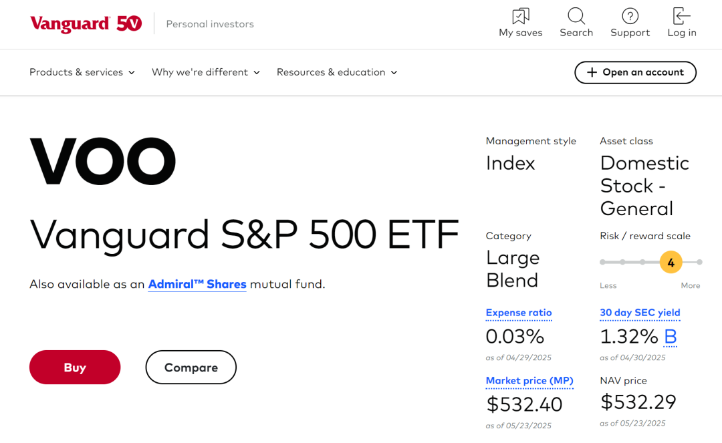Click the yellow risk level 4 marker
The image size is (722, 443).
click(671, 262)
